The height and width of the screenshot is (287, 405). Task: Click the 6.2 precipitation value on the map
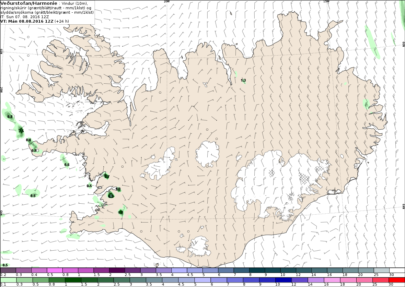(111, 196)
